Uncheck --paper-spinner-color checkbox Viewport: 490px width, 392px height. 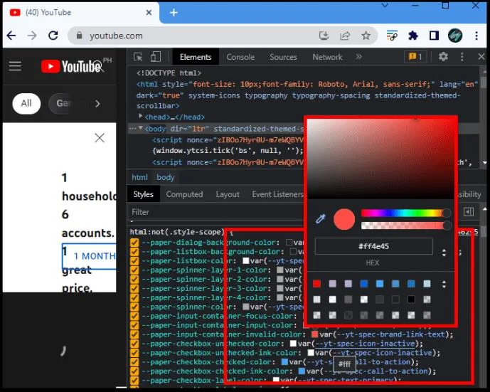(x=134, y=307)
